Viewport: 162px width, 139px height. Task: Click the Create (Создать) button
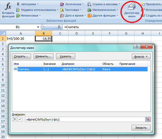[x=21, y=56]
